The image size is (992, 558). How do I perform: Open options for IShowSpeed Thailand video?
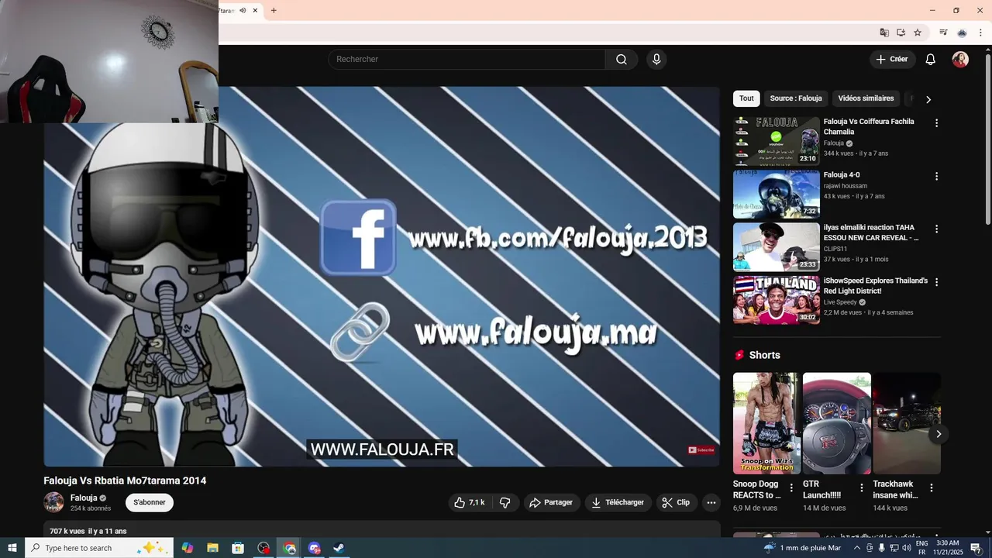pos(936,282)
